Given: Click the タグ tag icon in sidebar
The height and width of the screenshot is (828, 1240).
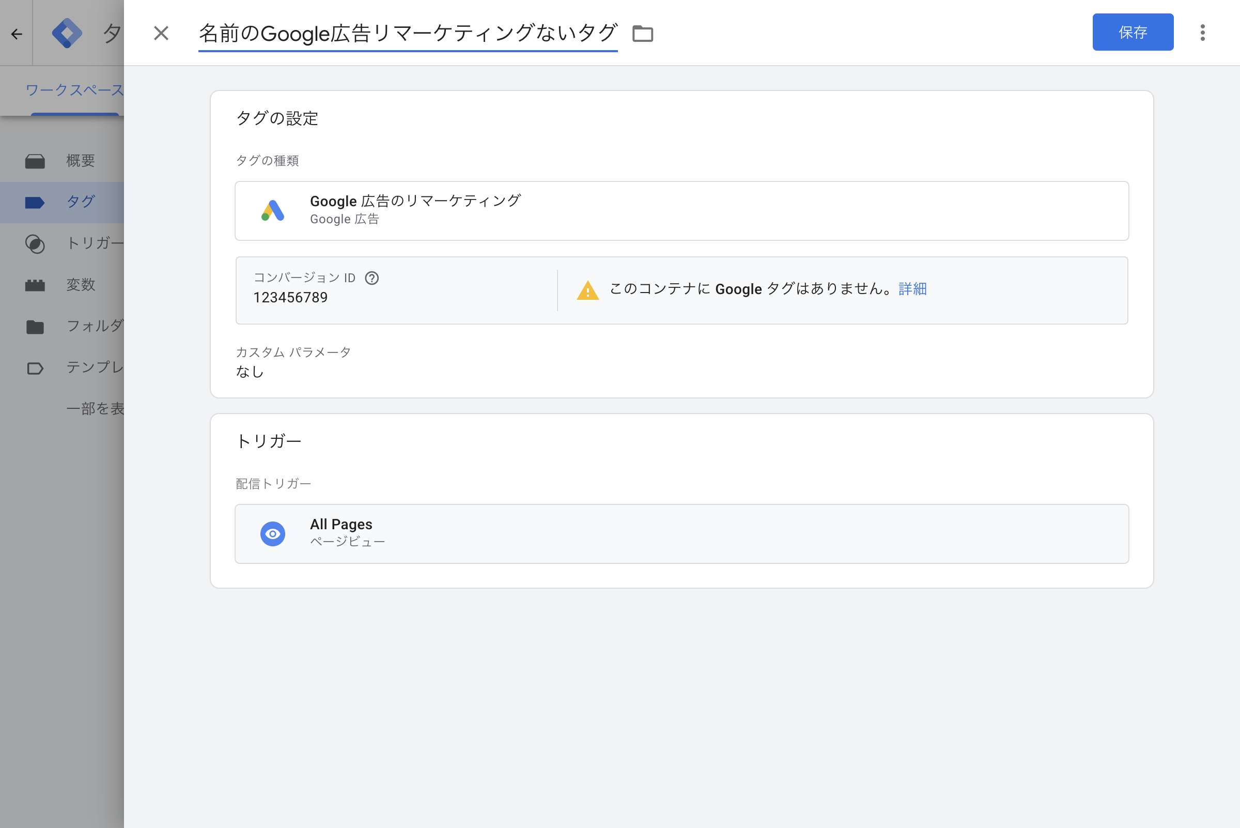Looking at the screenshot, I should [35, 202].
